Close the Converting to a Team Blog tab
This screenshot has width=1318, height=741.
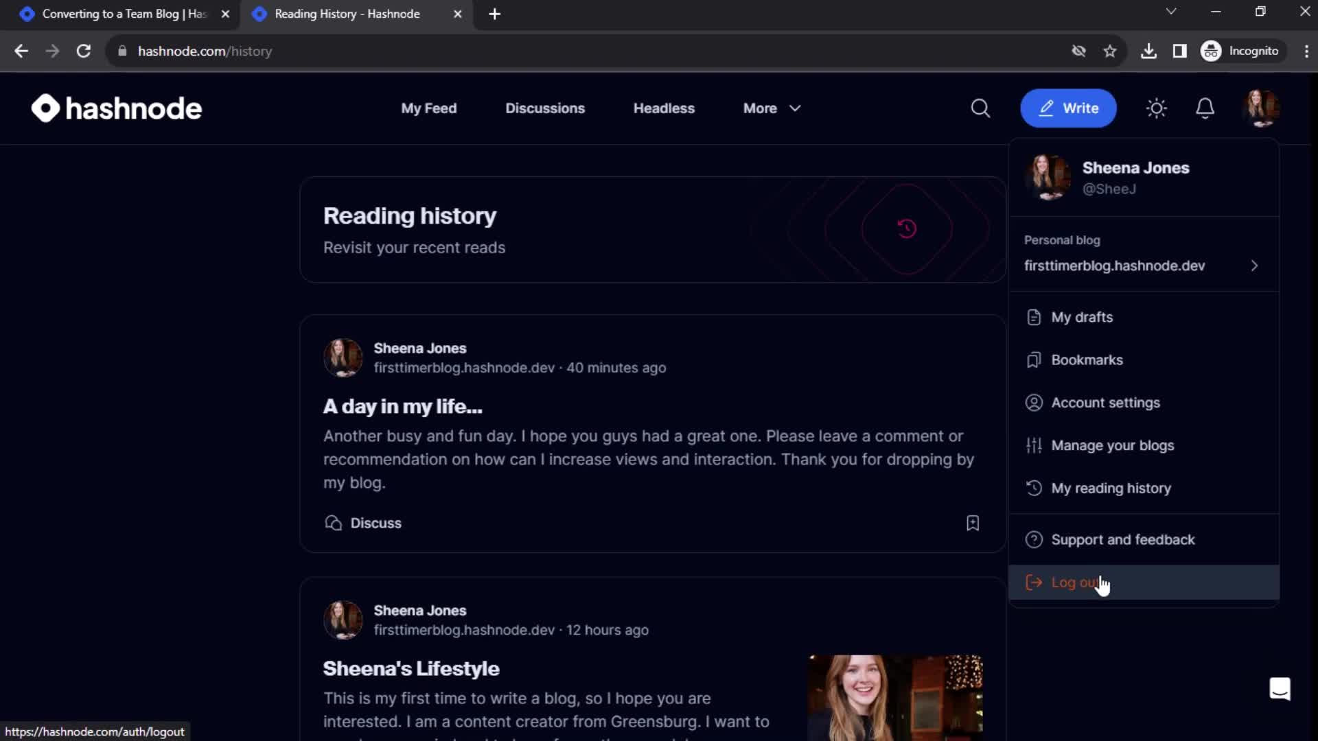click(225, 14)
